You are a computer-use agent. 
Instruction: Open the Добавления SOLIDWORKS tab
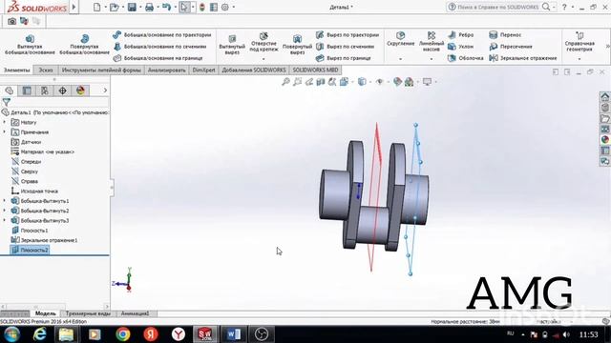(x=254, y=71)
